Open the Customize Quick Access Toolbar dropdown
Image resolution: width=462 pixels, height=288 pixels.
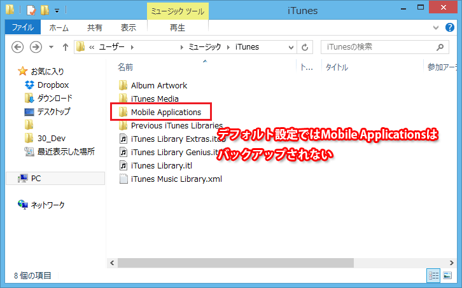(57, 11)
